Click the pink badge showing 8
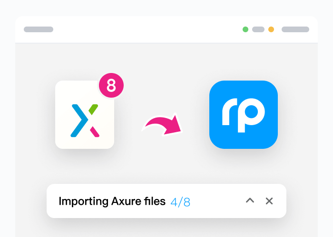This screenshot has height=237, width=333. click(x=111, y=85)
